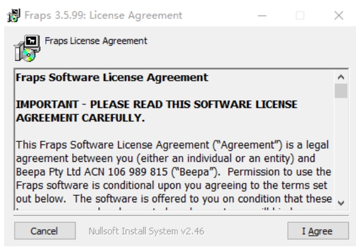
Task: Click the scrollbar thumb of the license box
Action: [341, 91]
